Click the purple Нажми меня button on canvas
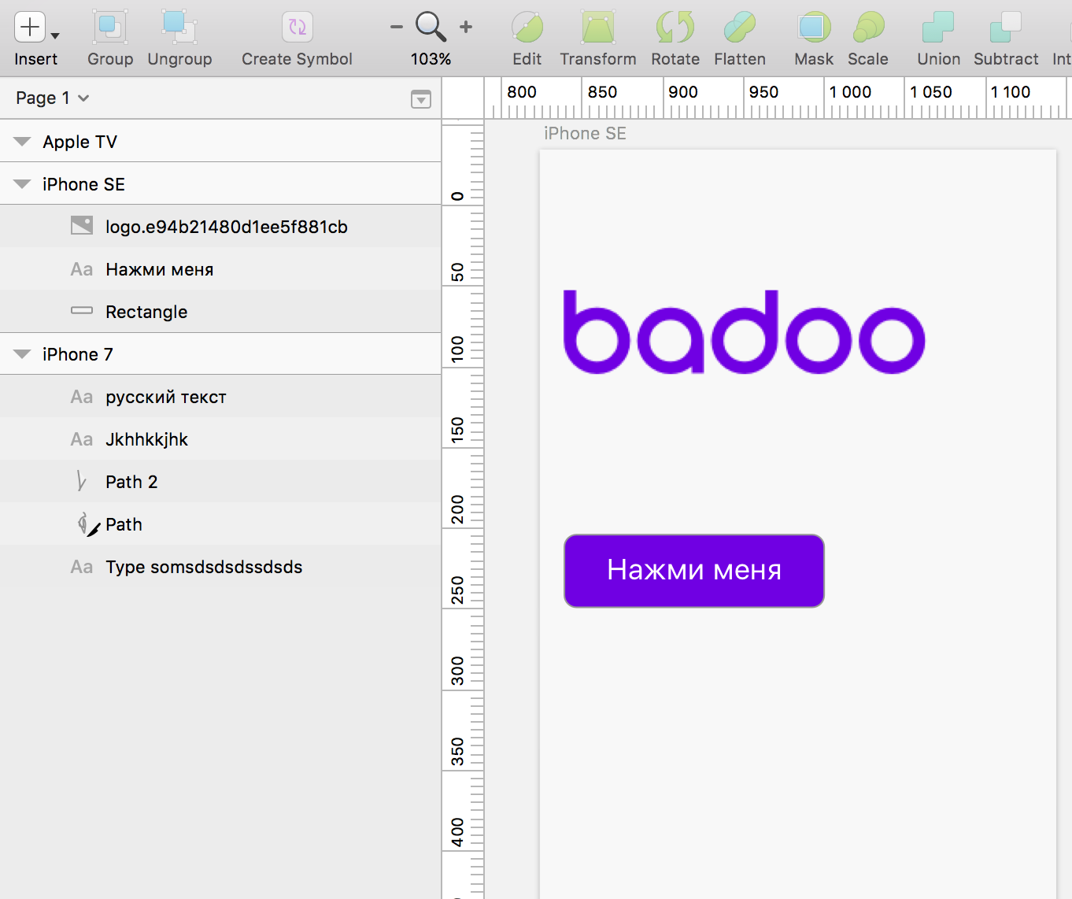Viewport: 1072px width, 899px height. (x=694, y=571)
